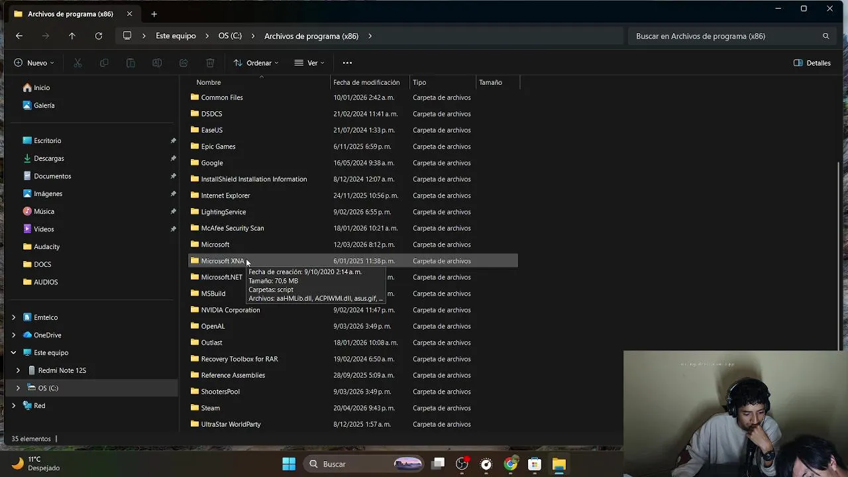Refresh the current folder view
The image size is (848, 477).
coord(99,36)
